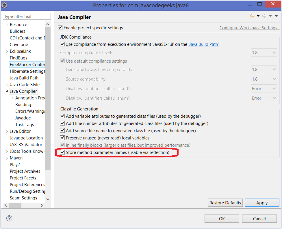
Task: Select Project Facets tree item
Action: (x=23, y=178)
